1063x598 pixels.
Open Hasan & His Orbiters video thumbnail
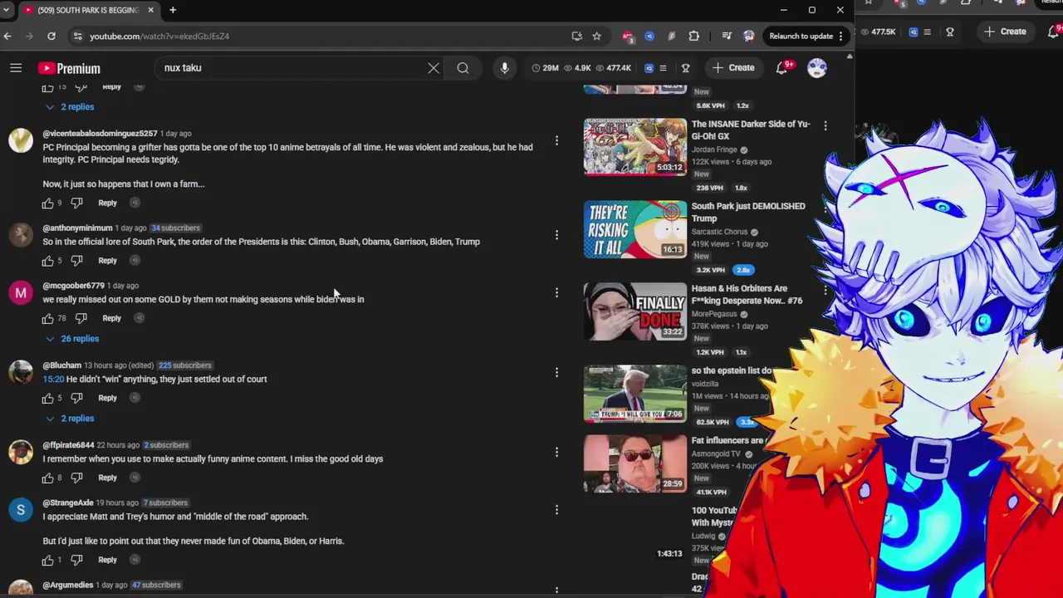pos(635,311)
